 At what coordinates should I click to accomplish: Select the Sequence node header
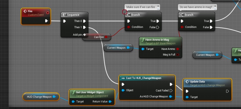[74, 15]
